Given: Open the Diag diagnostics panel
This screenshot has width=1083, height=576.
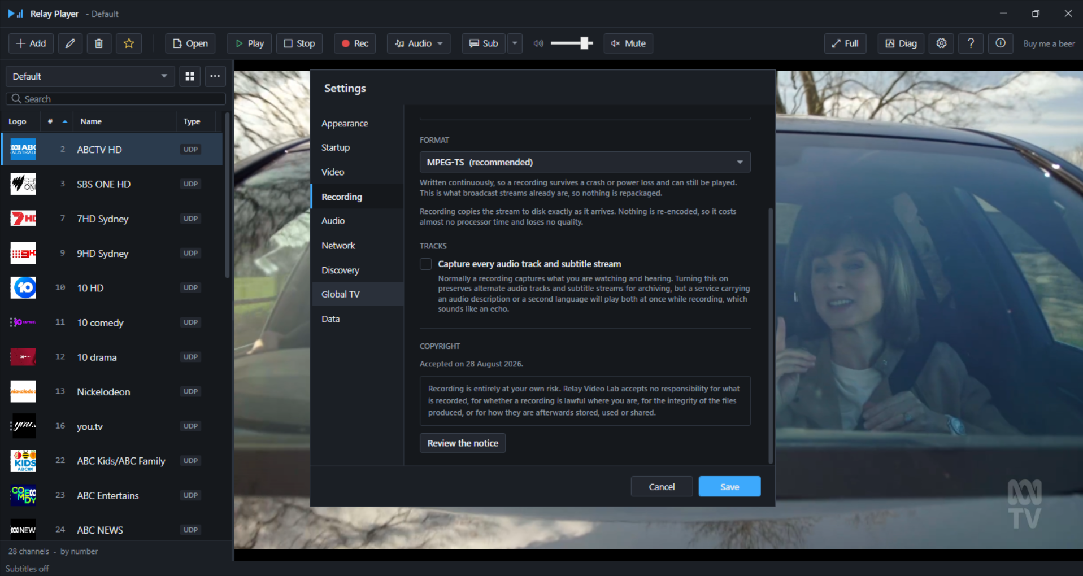Looking at the screenshot, I should (901, 43).
